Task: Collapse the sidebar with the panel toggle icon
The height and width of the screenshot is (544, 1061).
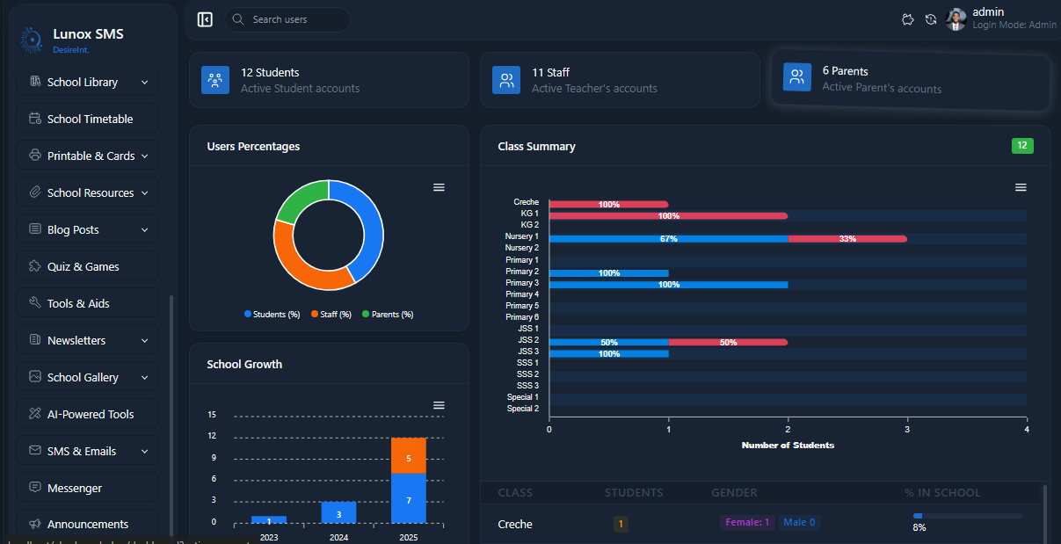Action: click(205, 19)
